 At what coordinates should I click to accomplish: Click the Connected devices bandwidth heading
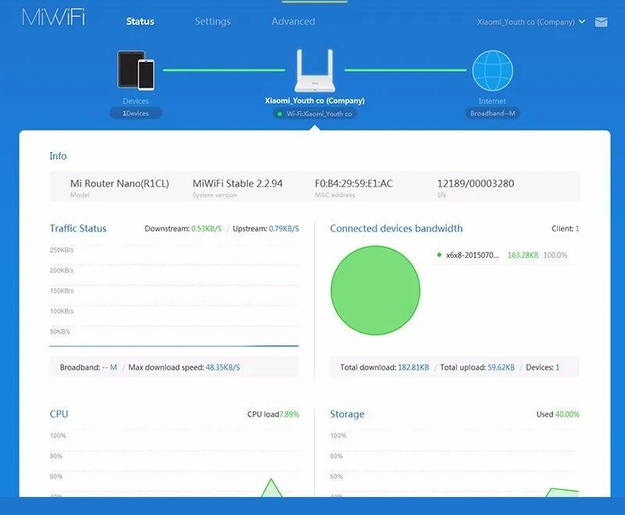click(396, 228)
